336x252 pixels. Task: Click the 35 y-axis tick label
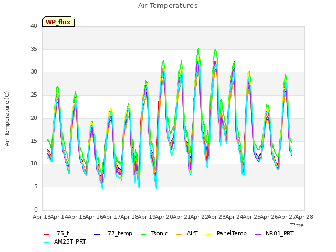[x=34, y=49]
